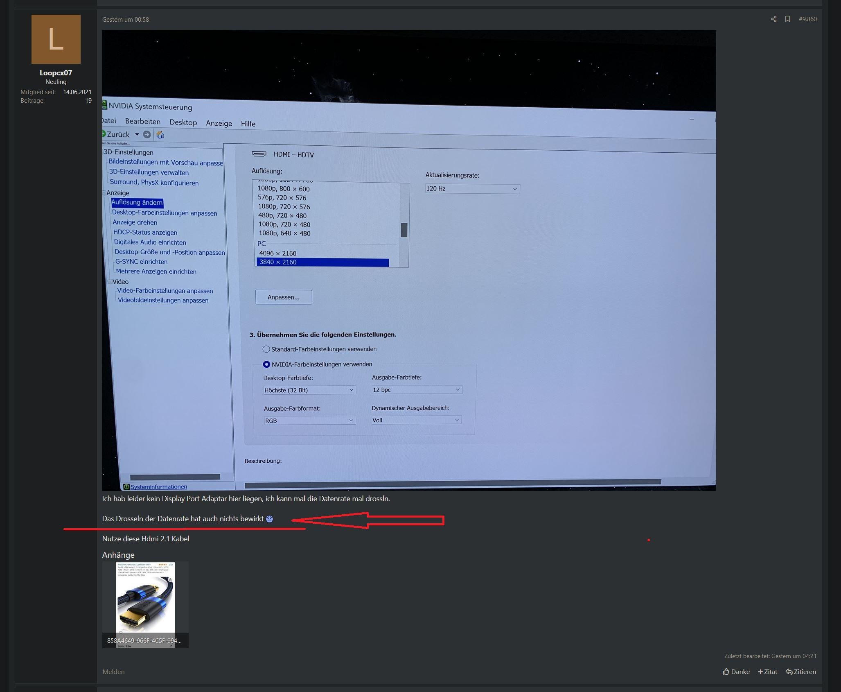The height and width of the screenshot is (692, 841).
Task: Click the horizontal scrollbar under the task tree
Action: pos(175,477)
